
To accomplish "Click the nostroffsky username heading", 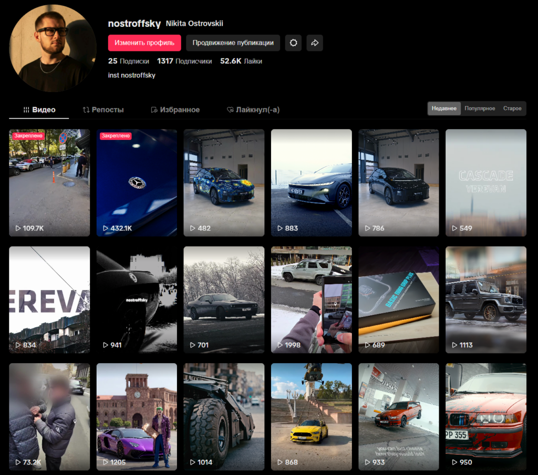I will [134, 23].
